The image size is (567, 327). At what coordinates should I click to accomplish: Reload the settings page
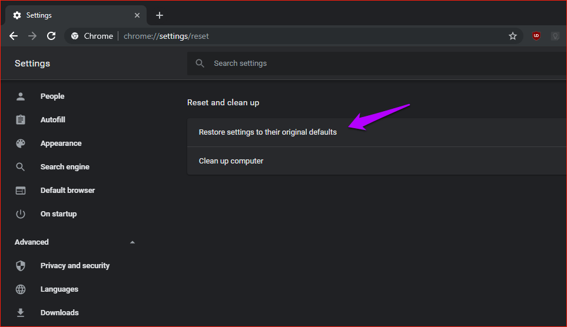pyautogui.click(x=51, y=36)
